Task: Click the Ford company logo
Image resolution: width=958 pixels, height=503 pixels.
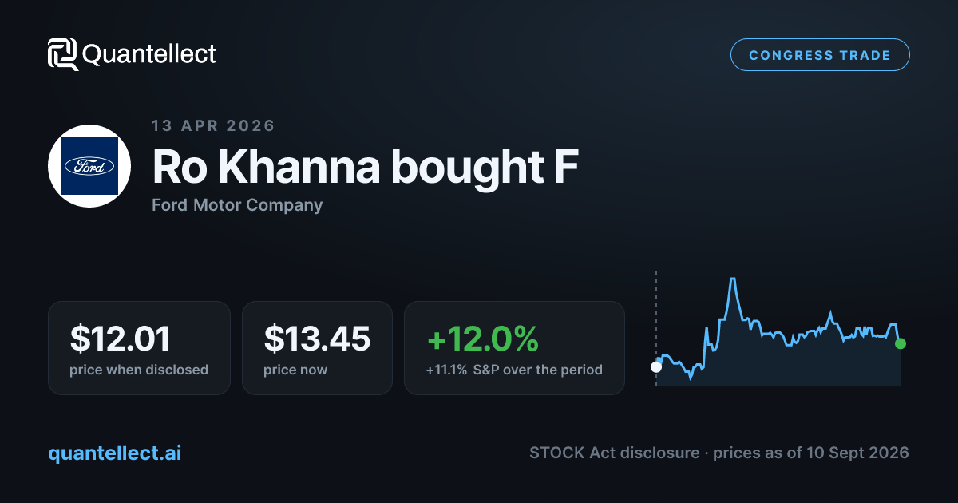Action: point(89,166)
